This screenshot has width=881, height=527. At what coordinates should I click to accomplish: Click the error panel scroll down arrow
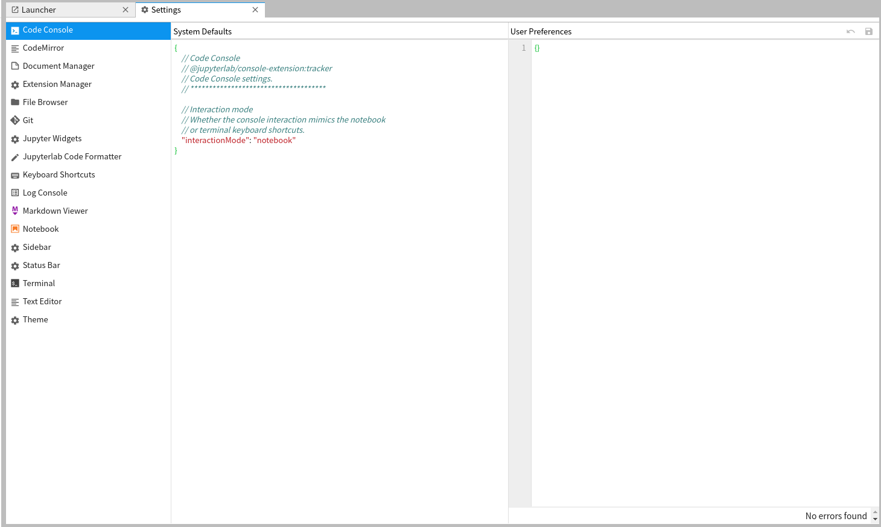(x=875, y=519)
